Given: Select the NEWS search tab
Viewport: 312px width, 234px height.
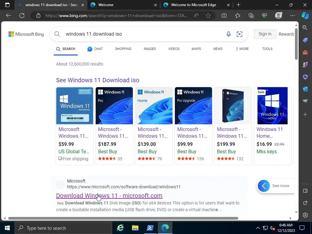Looking at the screenshot, I should click(x=218, y=49).
